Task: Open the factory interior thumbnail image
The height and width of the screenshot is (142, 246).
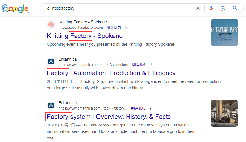Action: click(x=224, y=113)
